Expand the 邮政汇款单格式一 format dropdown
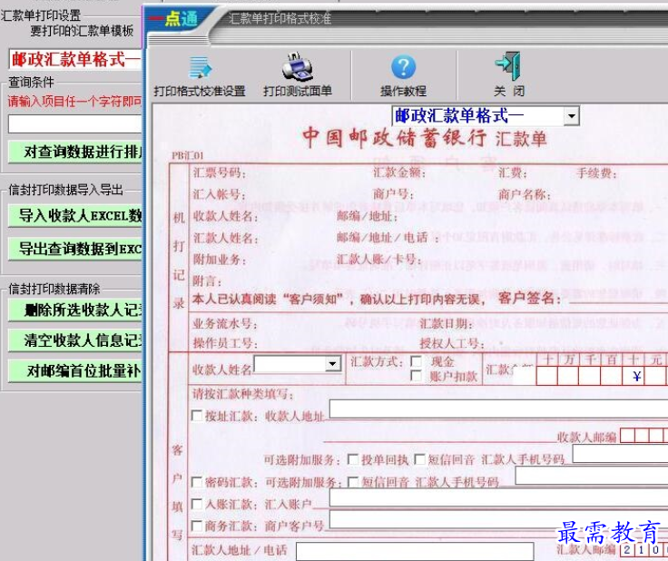This screenshot has width=668, height=561. 571,116
